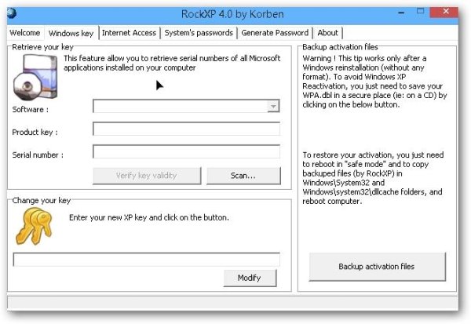Show the About tab

click(327, 33)
